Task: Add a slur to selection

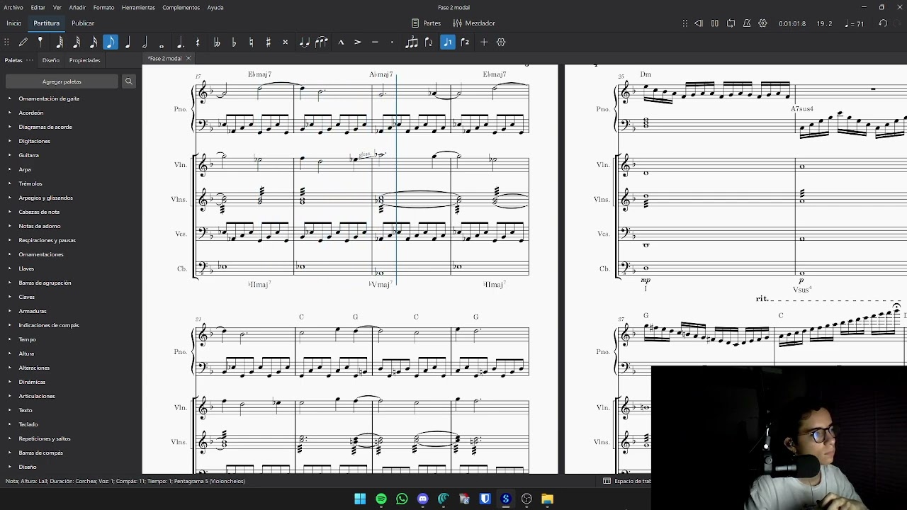Action: [322, 42]
